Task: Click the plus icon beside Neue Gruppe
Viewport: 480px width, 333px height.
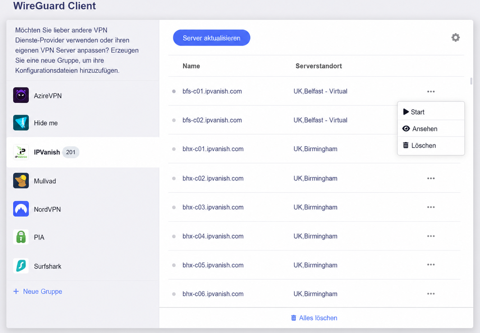Action: [x=16, y=291]
